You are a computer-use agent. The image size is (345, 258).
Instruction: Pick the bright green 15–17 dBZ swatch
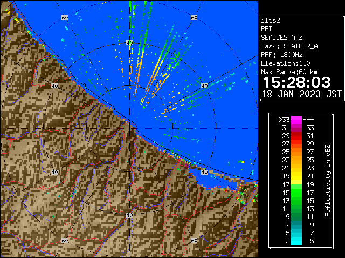point(296,192)
